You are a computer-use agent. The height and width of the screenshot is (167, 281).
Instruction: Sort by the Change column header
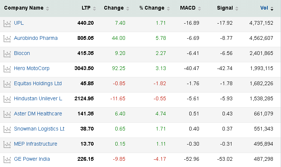pyautogui.click(x=114, y=8)
